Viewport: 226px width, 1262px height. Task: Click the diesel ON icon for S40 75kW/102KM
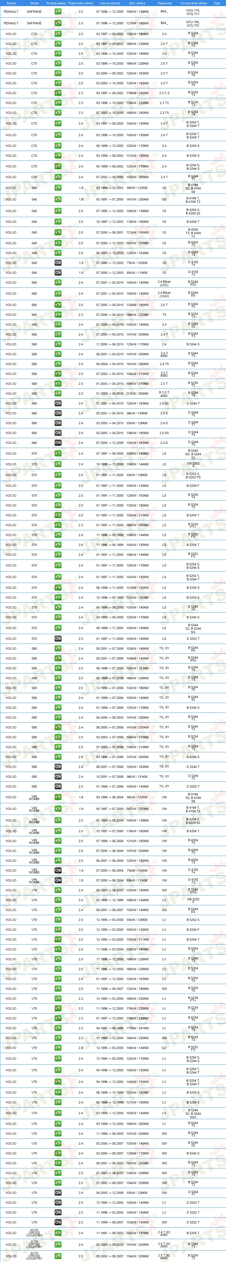click(58, 263)
